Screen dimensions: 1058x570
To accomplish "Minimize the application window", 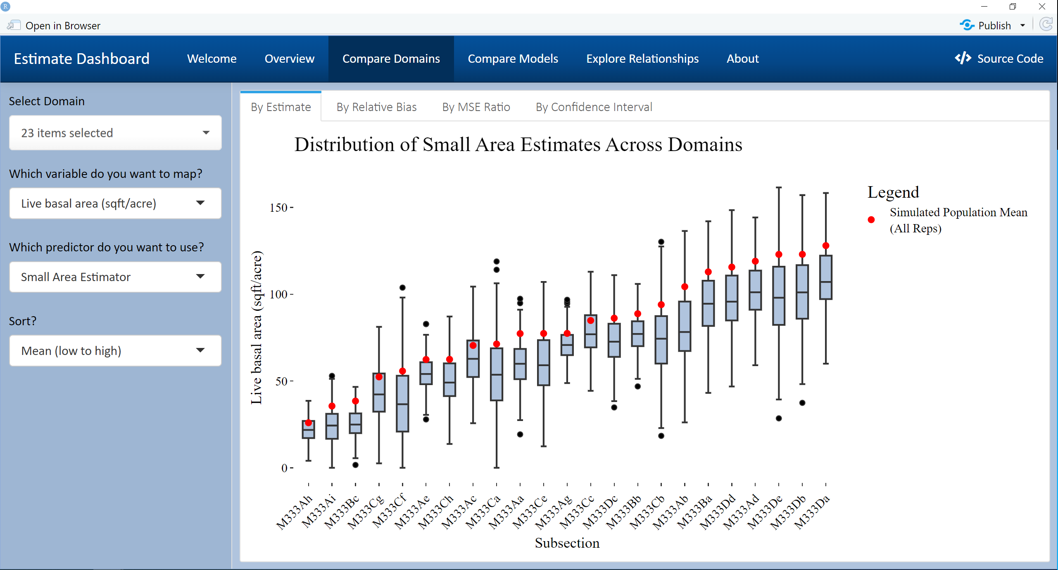I will point(984,7).
